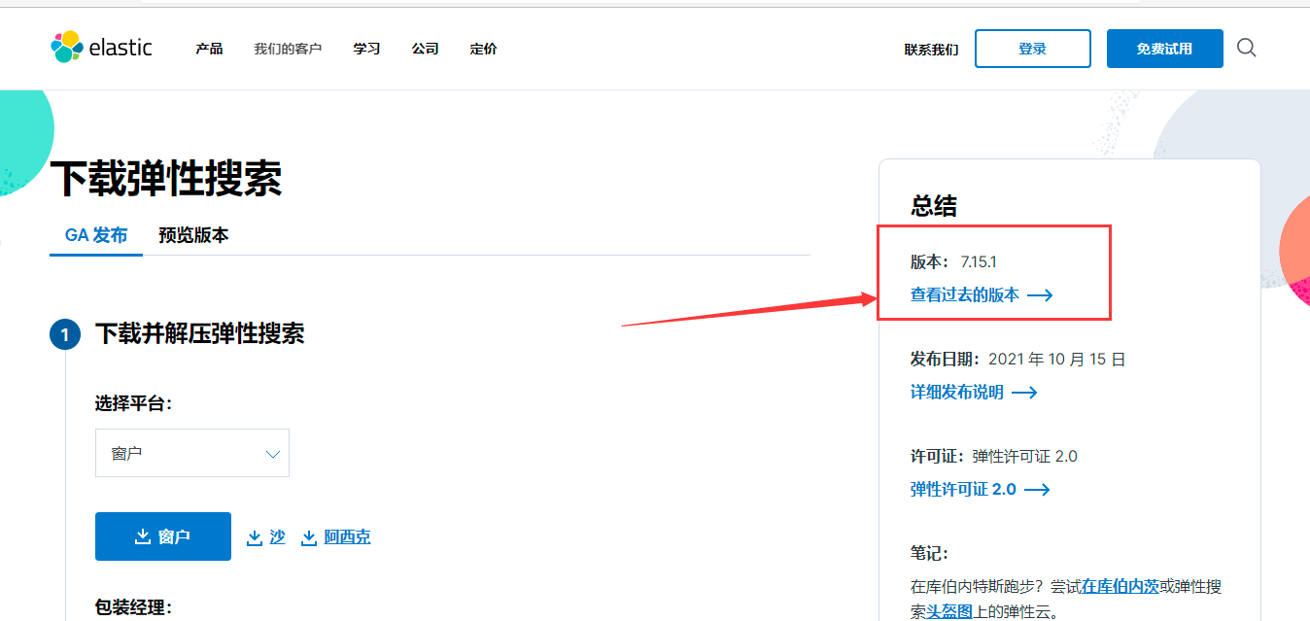Click the 在库伯内茨 link in notes

pyautogui.click(x=1120, y=587)
